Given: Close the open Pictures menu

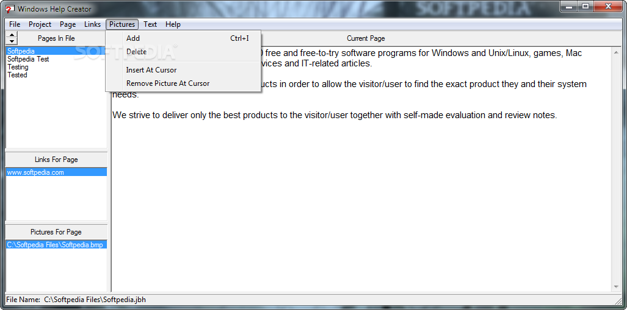Looking at the screenshot, I should [x=122, y=24].
